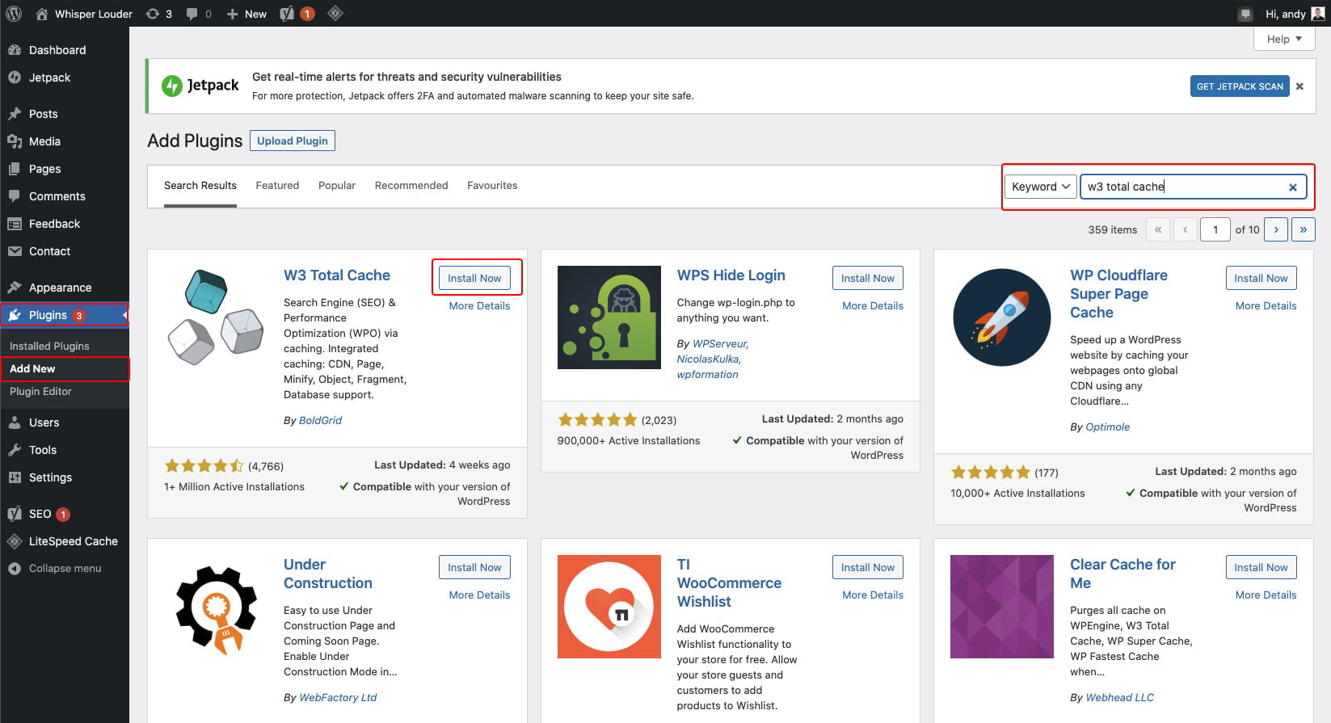Switch to the Popular tab
The width and height of the screenshot is (1331, 723).
pos(337,186)
